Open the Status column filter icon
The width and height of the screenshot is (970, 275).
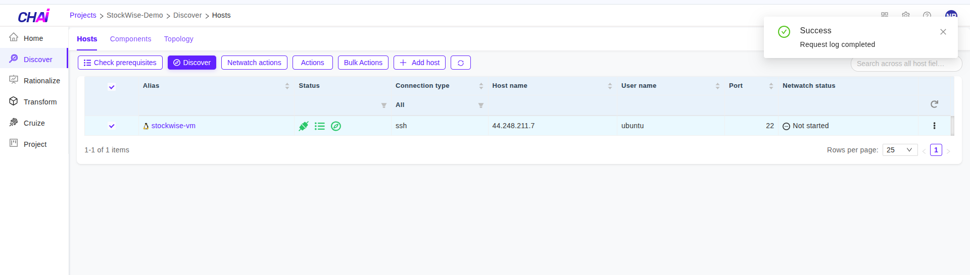coord(384,105)
